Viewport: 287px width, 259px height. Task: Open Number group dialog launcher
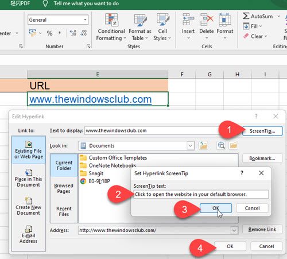point(88,46)
